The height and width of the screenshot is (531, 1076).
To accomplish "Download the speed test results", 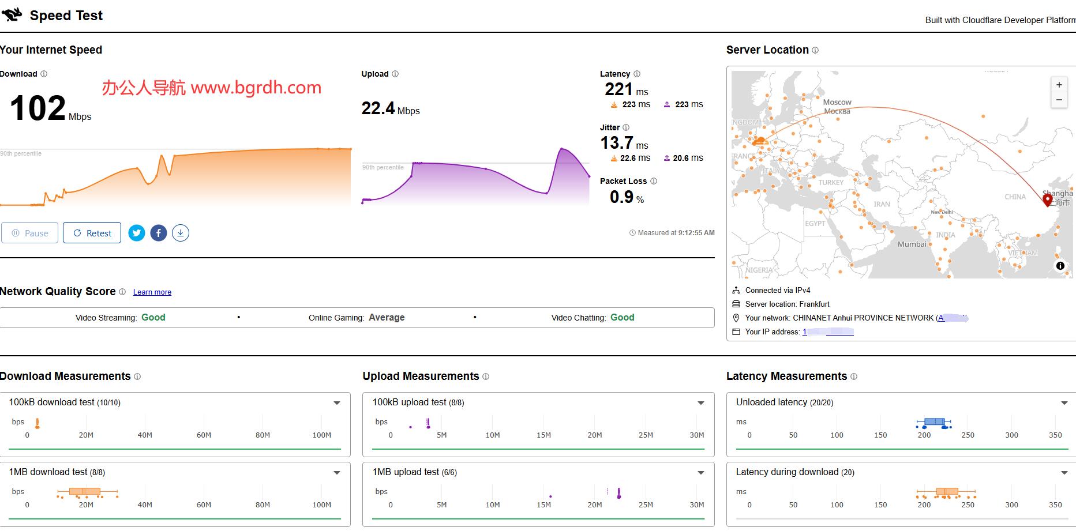I will (x=180, y=233).
